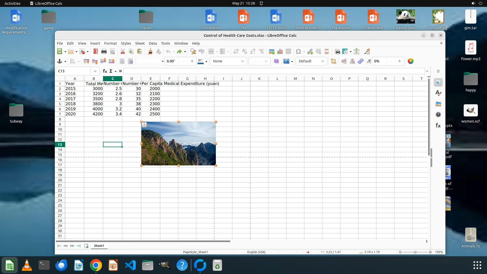Toggle Freeze Rows and Columns
Viewport: 487px width, 274px height.
pos(345,52)
